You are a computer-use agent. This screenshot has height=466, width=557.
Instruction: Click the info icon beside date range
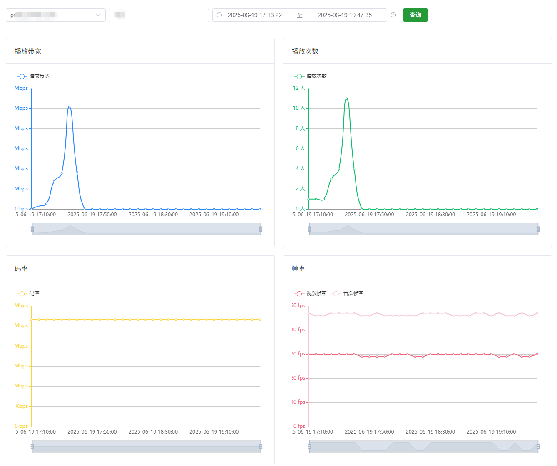click(x=393, y=15)
